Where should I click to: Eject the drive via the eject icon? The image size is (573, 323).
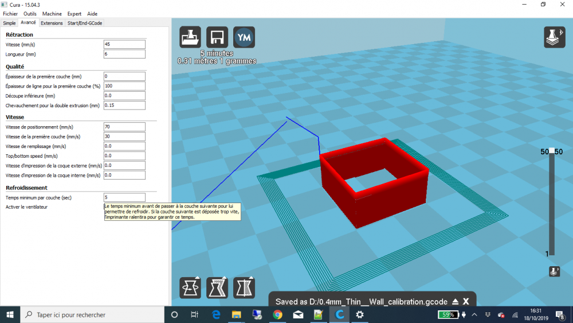(456, 302)
